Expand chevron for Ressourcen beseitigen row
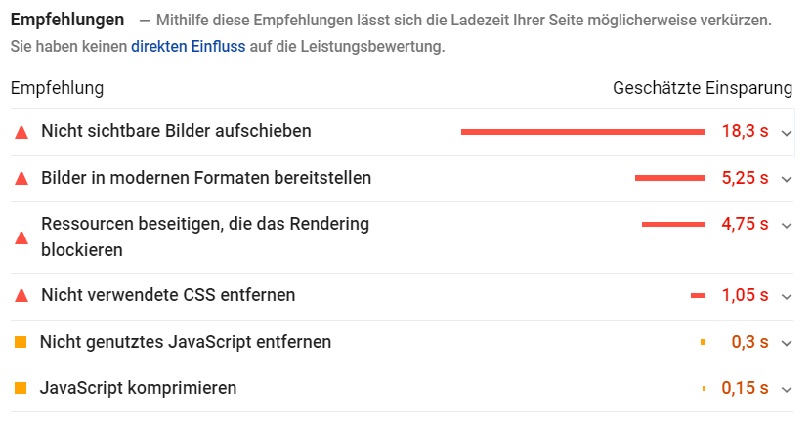 click(787, 226)
